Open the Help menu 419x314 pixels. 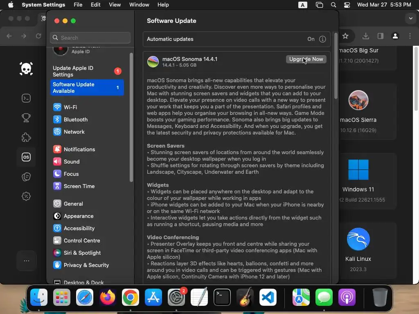pos(163,5)
